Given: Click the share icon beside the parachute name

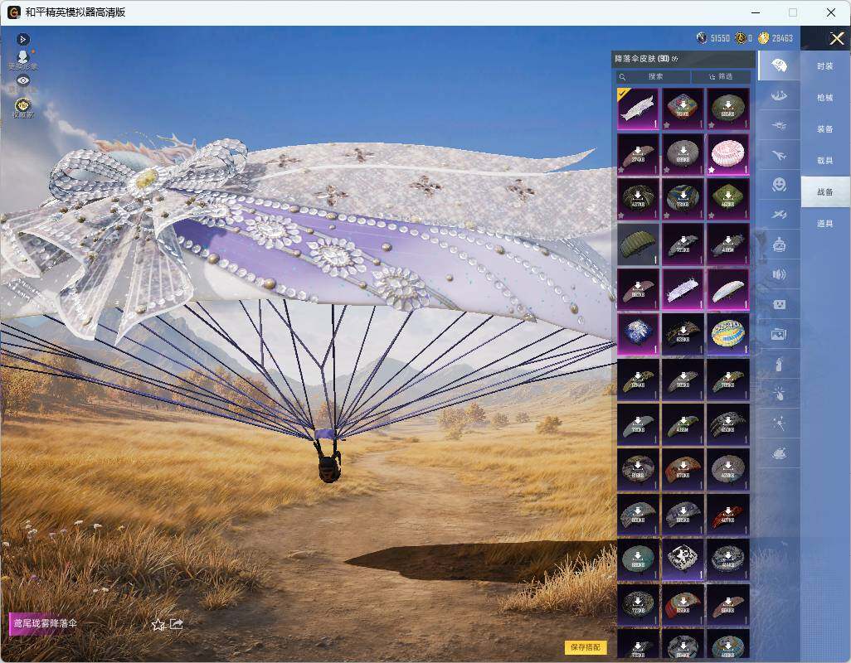Looking at the screenshot, I should pos(177,625).
